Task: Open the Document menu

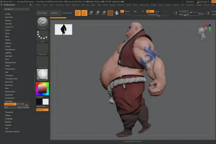Action: (x=59, y=5)
